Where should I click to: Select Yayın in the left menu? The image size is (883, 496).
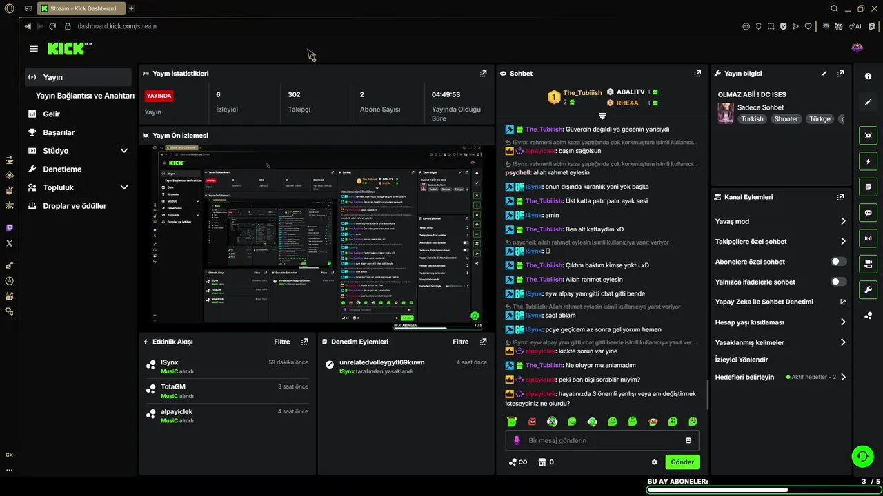(x=78, y=77)
